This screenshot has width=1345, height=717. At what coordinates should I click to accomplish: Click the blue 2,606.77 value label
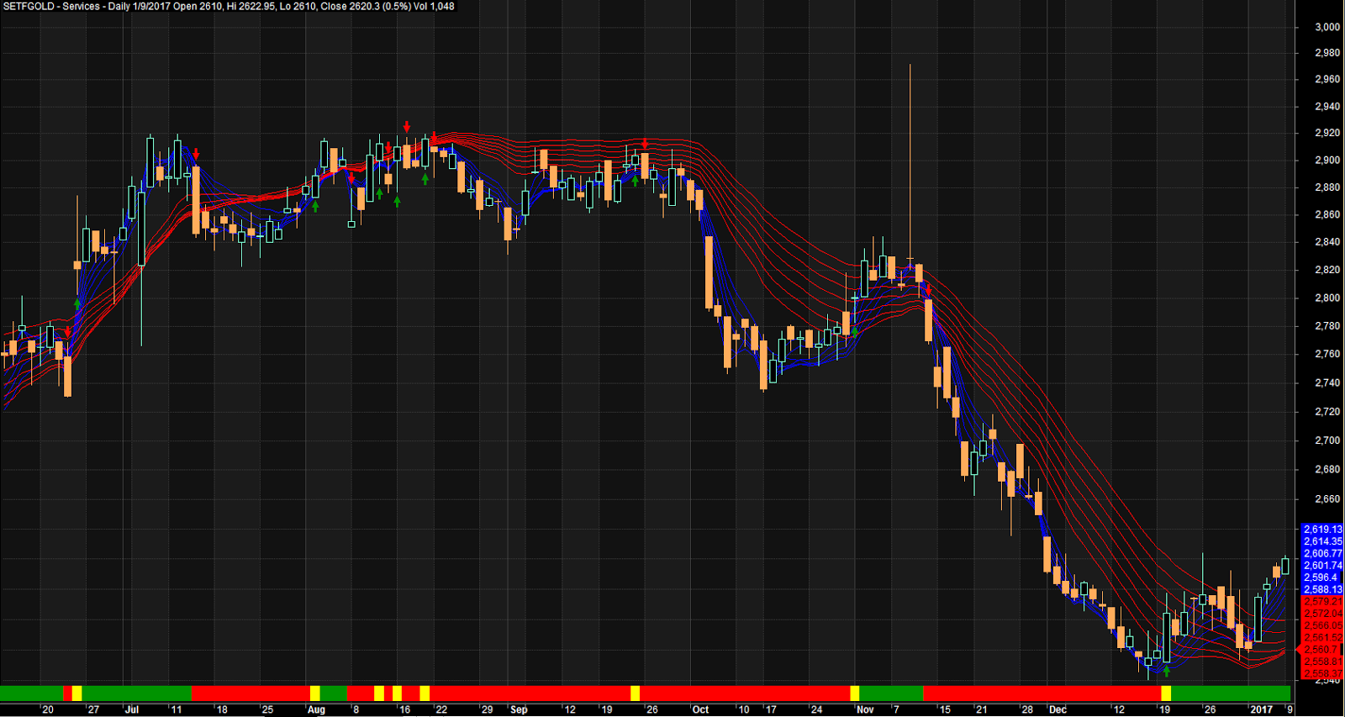pyautogui.click(x=1322, y=554)
